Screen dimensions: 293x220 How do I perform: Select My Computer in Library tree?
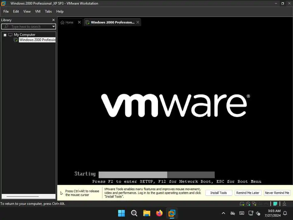(x=25, y=35)
